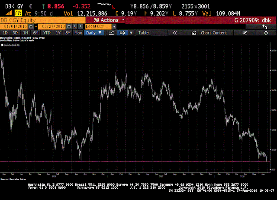The image size is (277, 200).
Task: Click the price change -0.352
Action: 81,6
